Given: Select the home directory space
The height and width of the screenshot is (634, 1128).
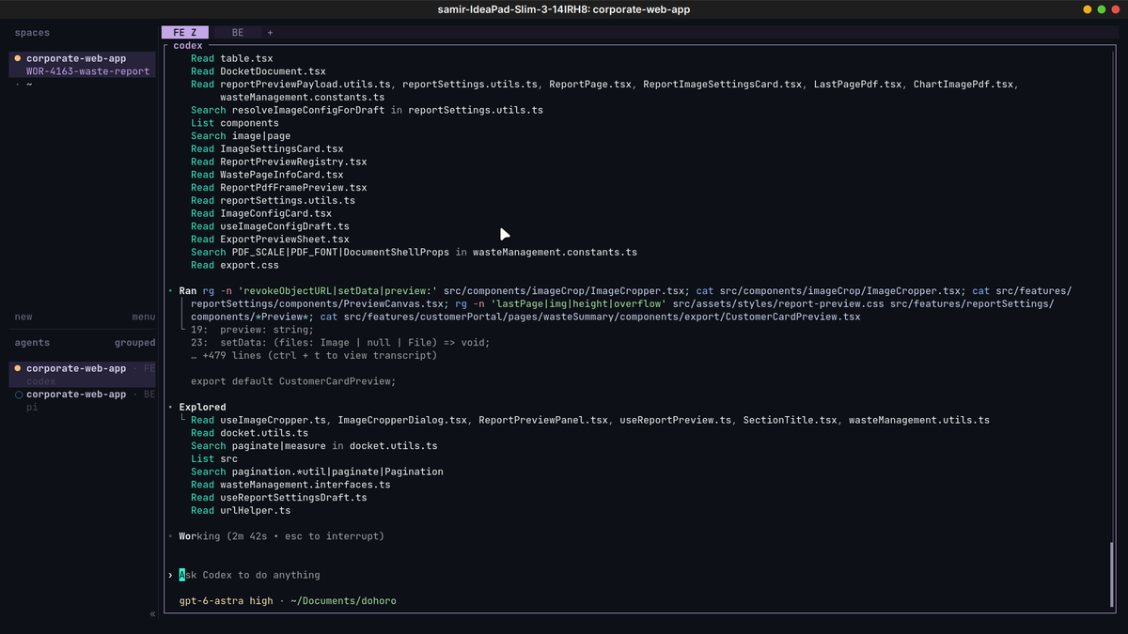Looking at the screenshot, I should pos(23,85).
